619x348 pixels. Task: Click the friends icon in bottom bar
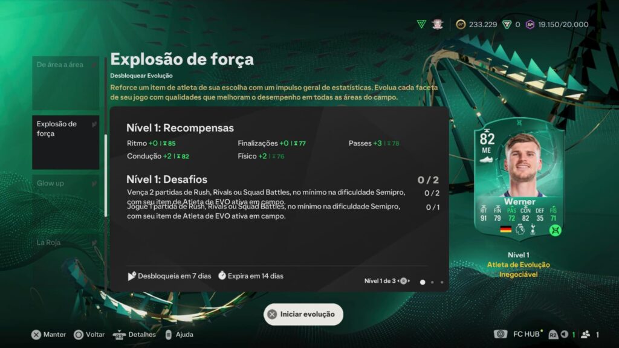pyautogui.click(x=585, y=335)
